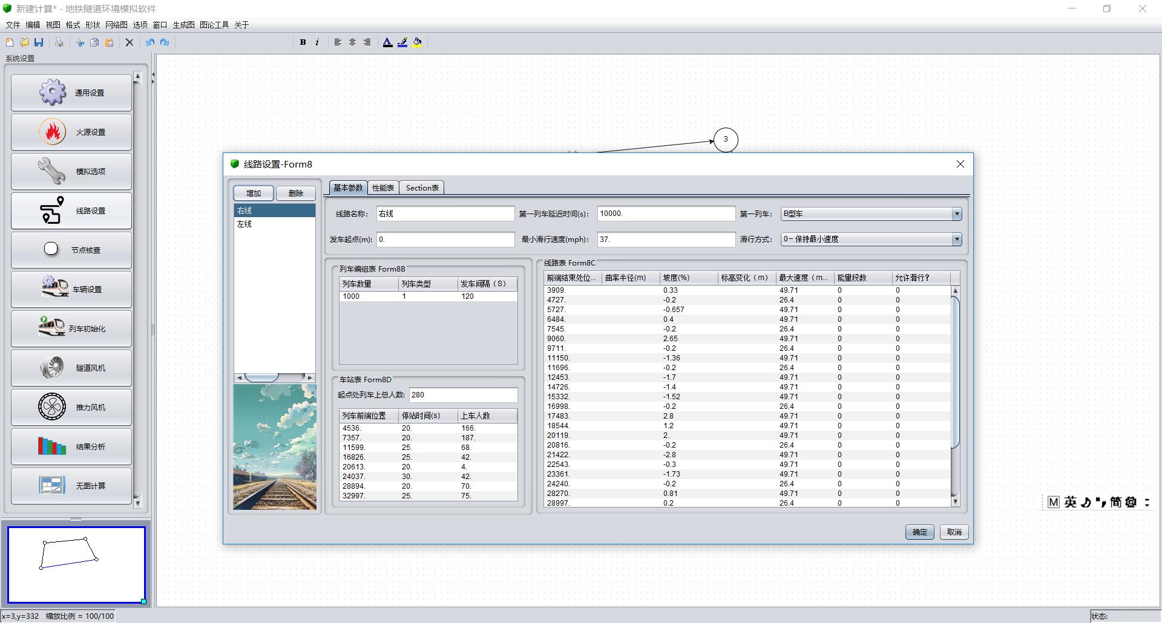Open 车辆设置 vehicle settings
Viewport: 1162px width, 623px height.
coord(71,289)
